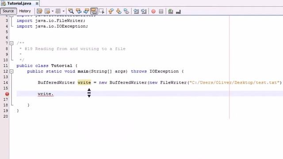
Task: Find the previous occurrence
Action: pos(79,11)
